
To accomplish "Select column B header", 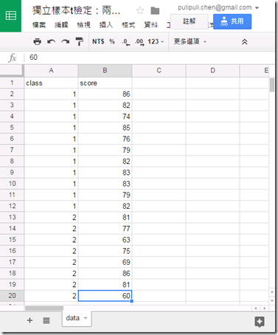I will (105, 71).
